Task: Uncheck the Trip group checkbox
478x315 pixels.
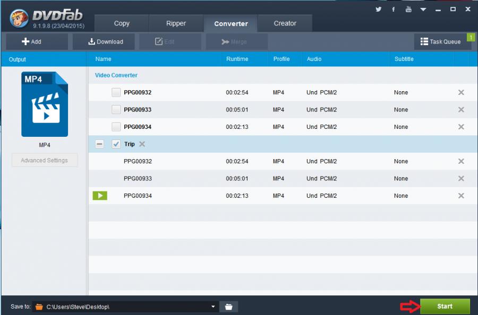Action: tap(116, 144)
